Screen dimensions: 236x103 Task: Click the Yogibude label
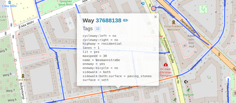point(188,95)
